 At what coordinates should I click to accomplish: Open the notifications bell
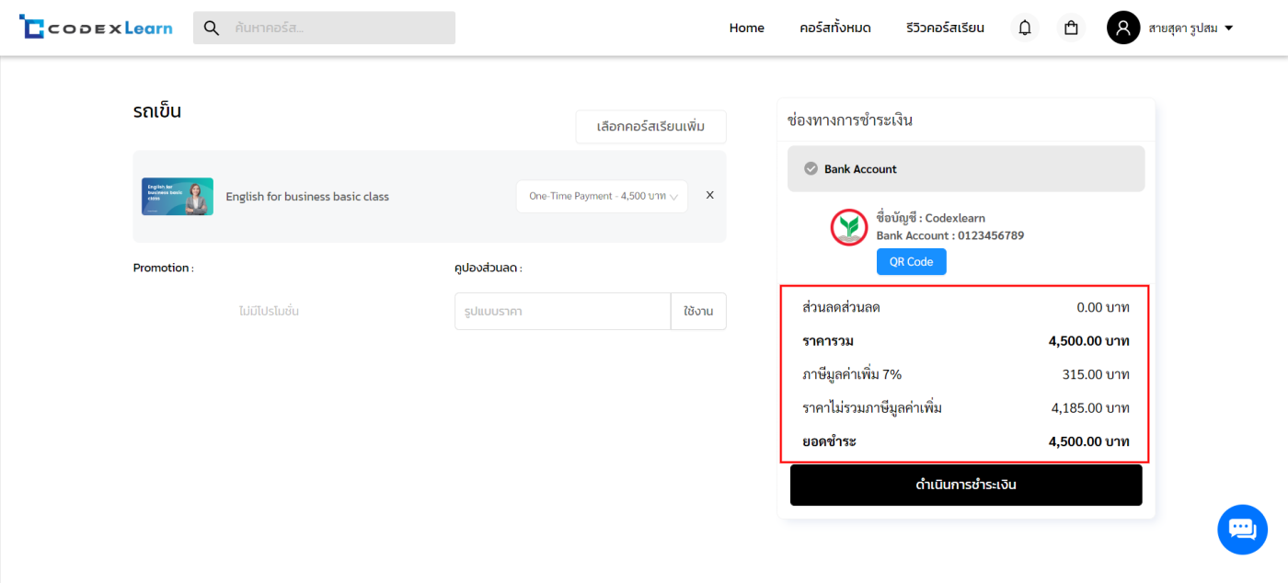[x=1025, y=28]
